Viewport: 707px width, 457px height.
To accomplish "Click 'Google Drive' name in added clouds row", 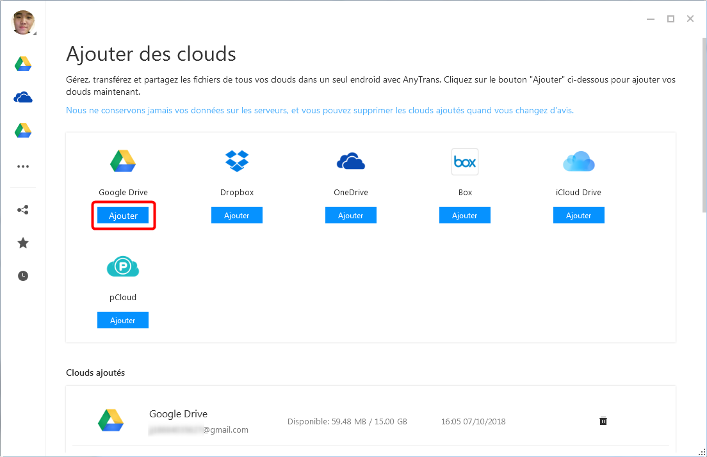I will tap(179, 413).
